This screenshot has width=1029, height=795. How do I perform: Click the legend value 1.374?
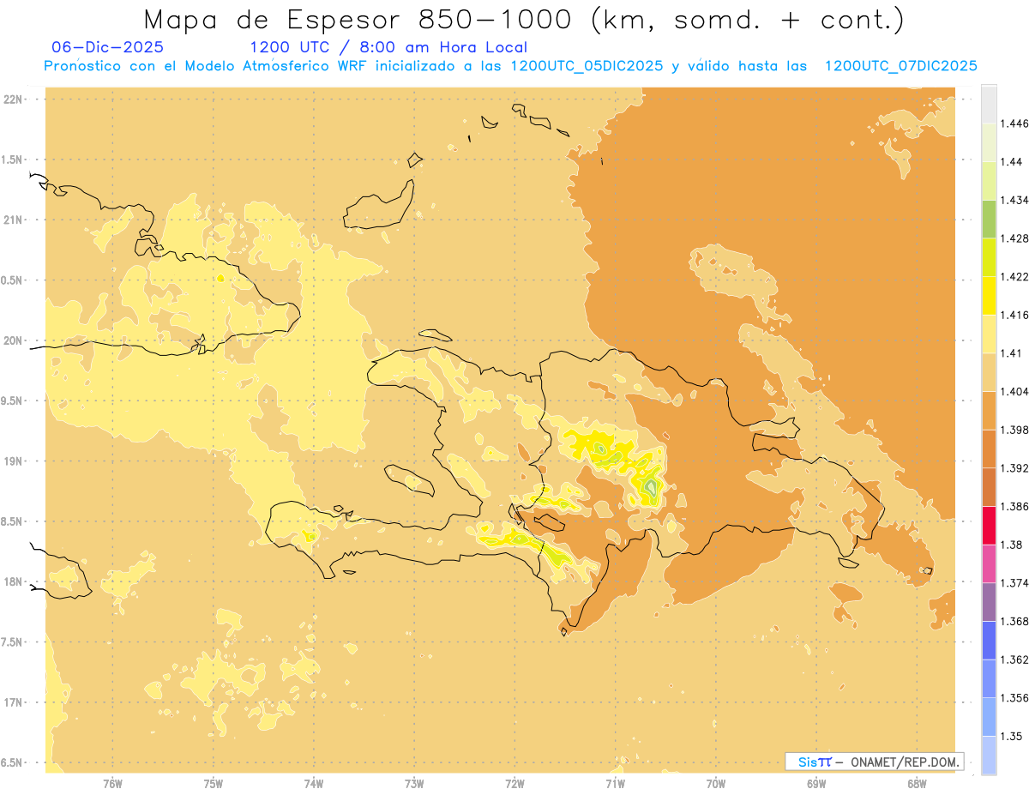pyautogui.click(x=1014, y=583)
